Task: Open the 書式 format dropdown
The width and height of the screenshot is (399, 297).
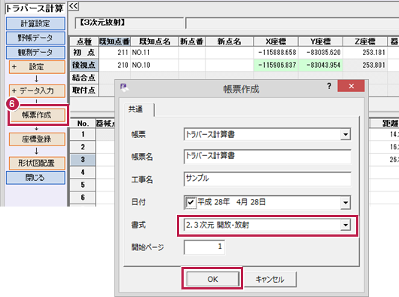Action: coord(346,225)
